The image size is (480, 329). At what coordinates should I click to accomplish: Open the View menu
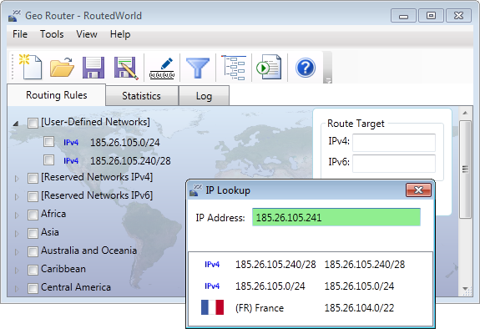click(x=87, y=34)
